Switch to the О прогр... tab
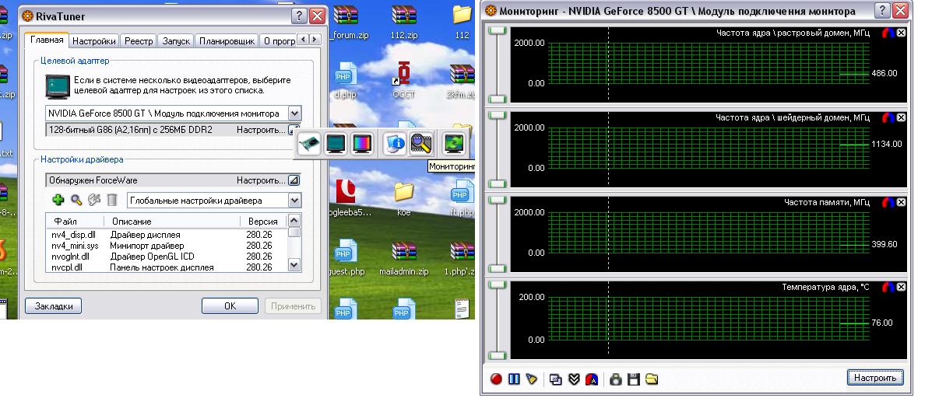 pyautogui.click(x=280, y=41)
